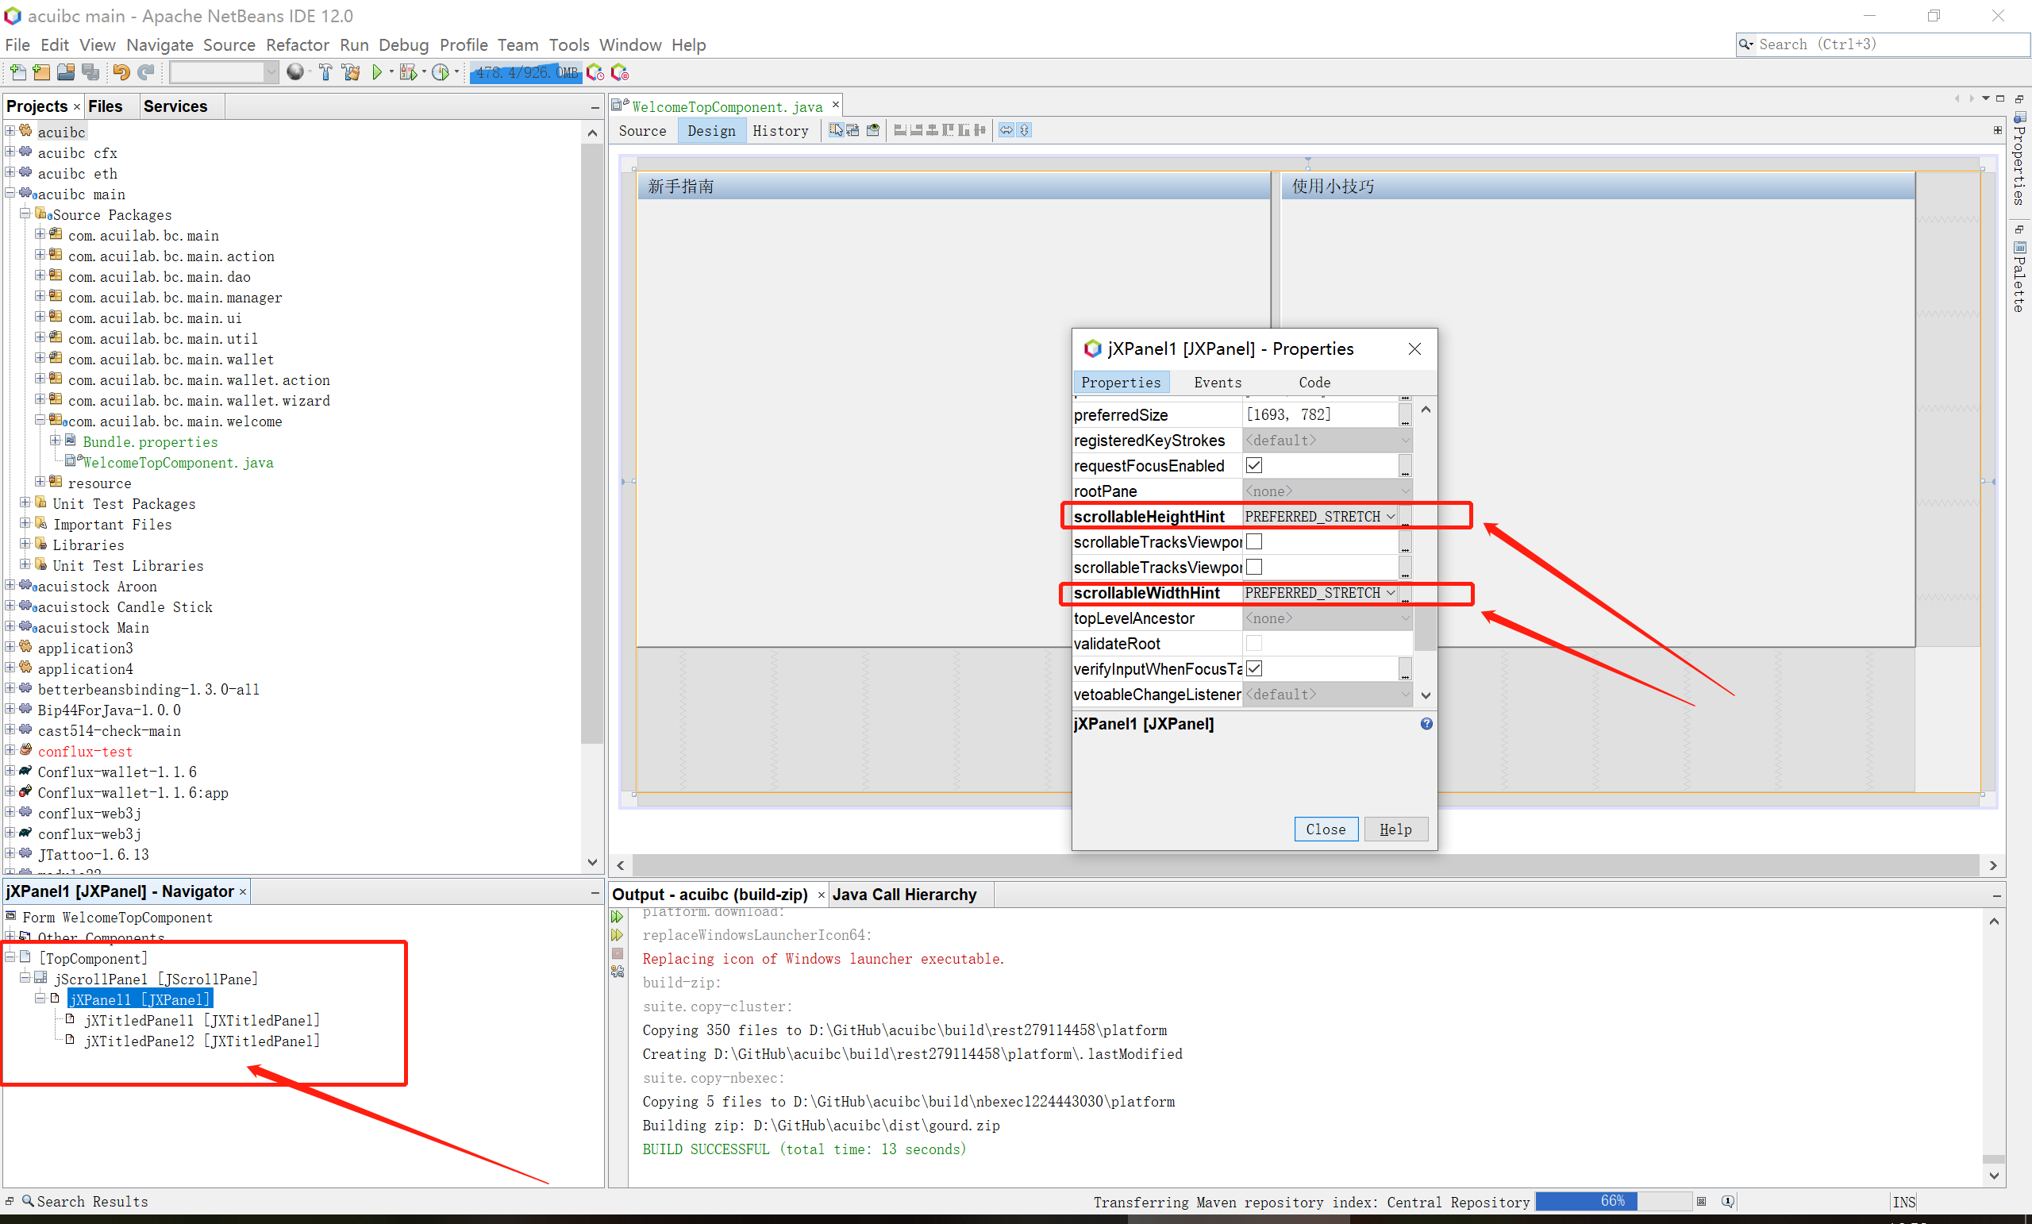2032x1224 pixels.
Task: Click the Undo toolbar icon
Action: coord(121,72)
